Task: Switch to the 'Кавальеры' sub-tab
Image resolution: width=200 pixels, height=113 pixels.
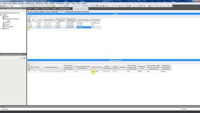Action: (55, 12)
